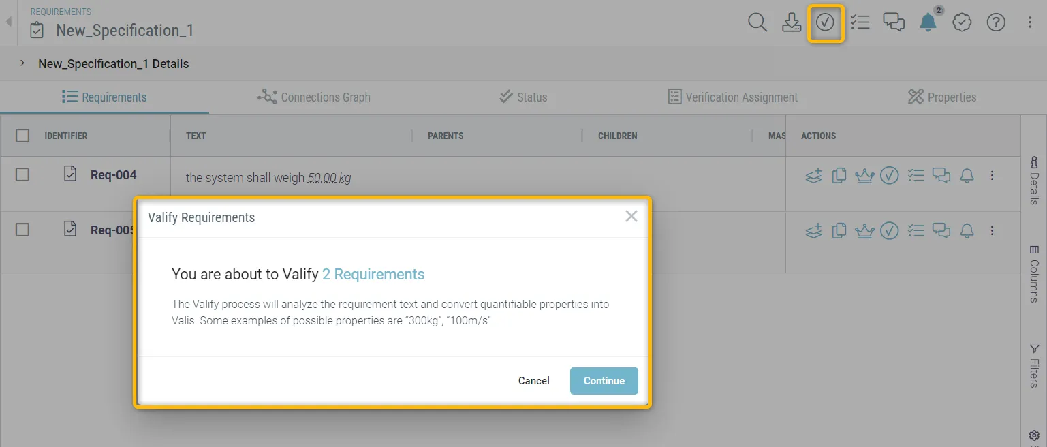Cancel the Valify Requirements dialog
Screen dimensions: 1047x447
pyautogui.click(x=533, y=381)
